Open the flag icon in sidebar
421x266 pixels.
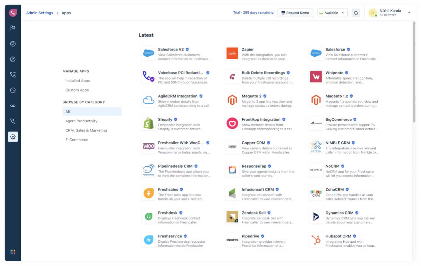(x=13, y=28)
